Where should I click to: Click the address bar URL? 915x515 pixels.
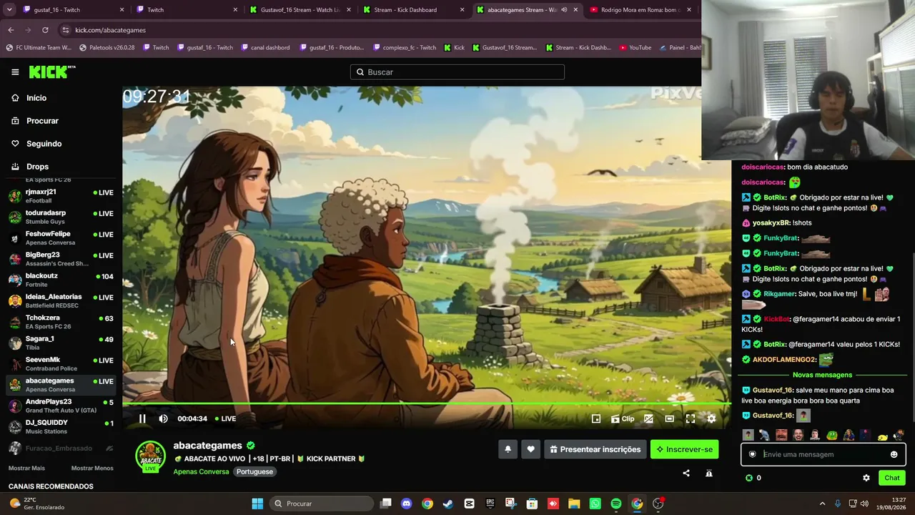[x=110, y=30]
